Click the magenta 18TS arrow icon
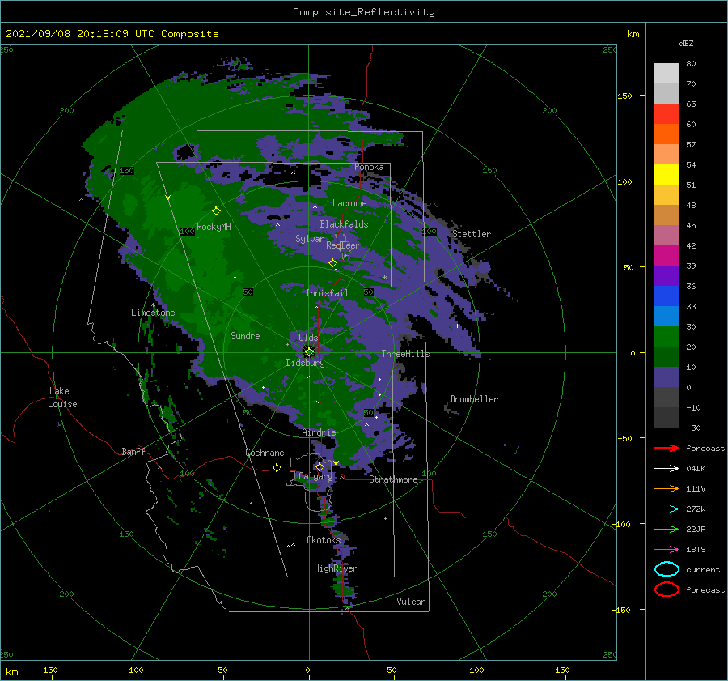Image resolution: width=728 pixels, height=681 pixels. [667, 550]
